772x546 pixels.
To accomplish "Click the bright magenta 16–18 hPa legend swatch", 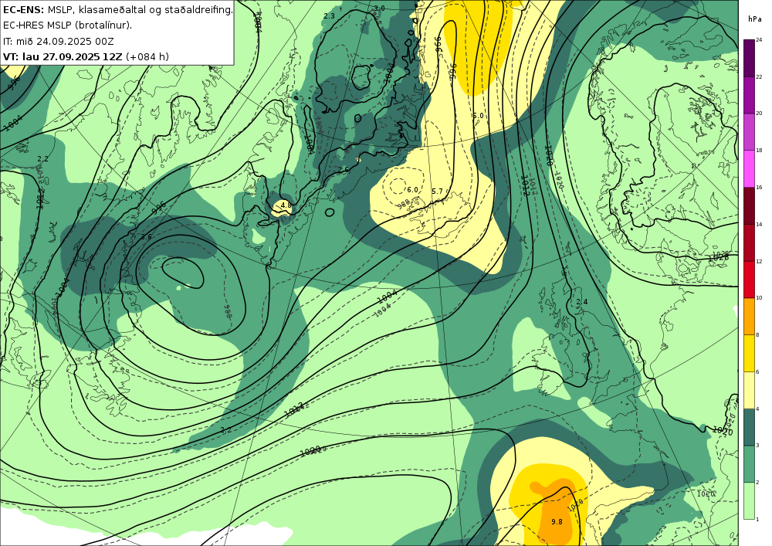I will pos(749,168).
